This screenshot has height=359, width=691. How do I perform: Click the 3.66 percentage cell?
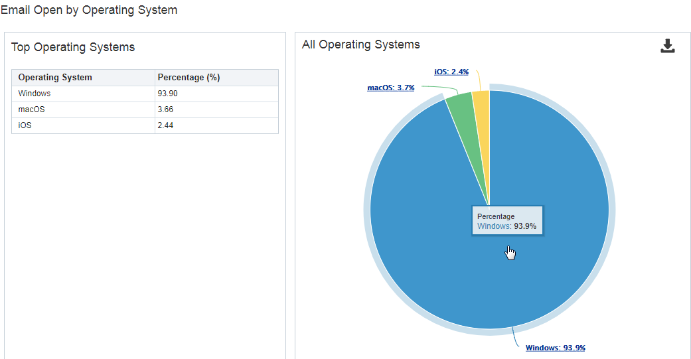[x=166, y=109]
